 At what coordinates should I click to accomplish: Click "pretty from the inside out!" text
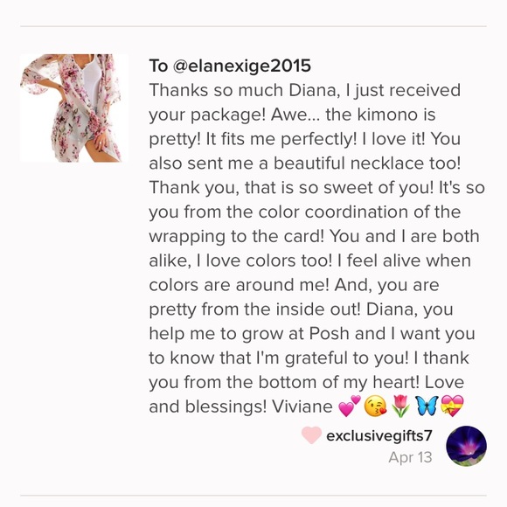(254, 309)
